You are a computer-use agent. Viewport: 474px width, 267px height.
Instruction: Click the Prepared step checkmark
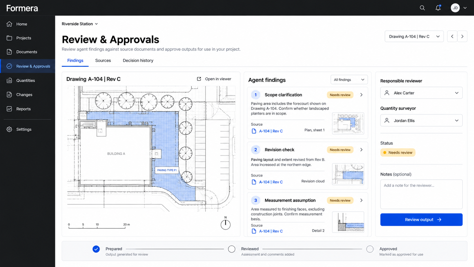coord(96,249)
